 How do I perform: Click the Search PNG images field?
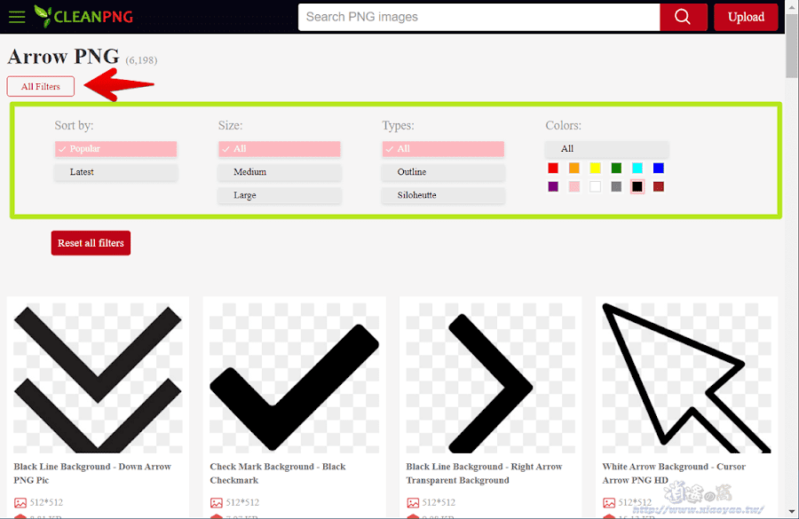tap(479, 17)
